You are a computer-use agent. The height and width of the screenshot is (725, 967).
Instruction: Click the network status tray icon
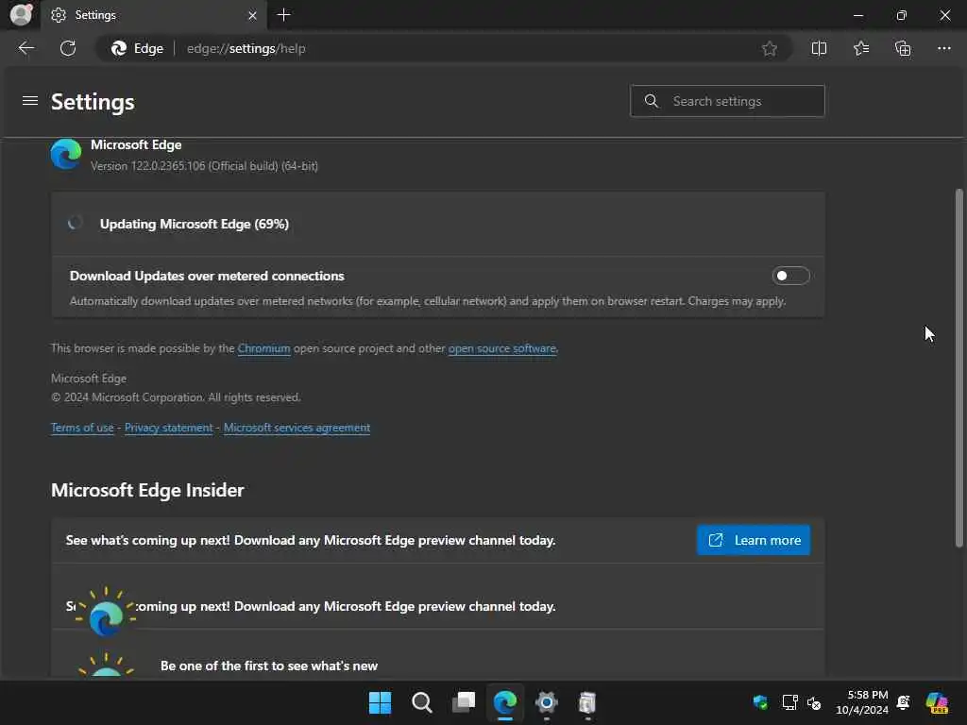coord(789,702)
